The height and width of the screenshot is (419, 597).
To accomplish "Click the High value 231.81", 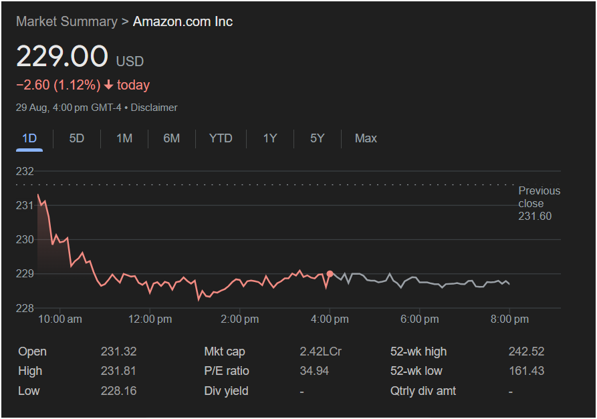I will click(x=118, y=371).
